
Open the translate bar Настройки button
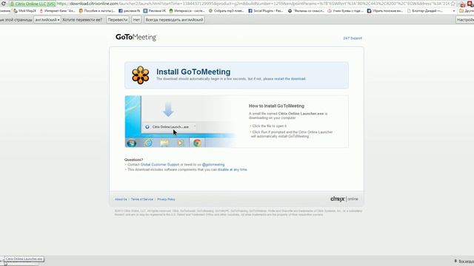(465, 20)
